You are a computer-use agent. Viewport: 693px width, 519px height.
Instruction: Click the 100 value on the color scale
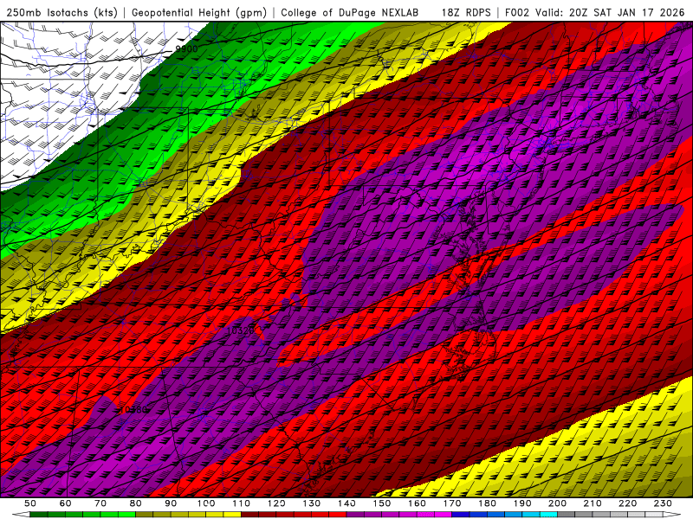coord(206,503)
